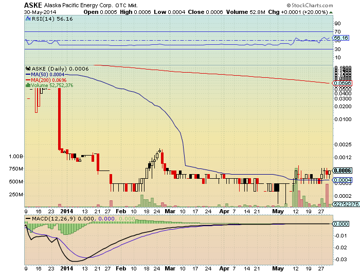
Task: Click the May label on the price chart axis
Action: [278, 211]
